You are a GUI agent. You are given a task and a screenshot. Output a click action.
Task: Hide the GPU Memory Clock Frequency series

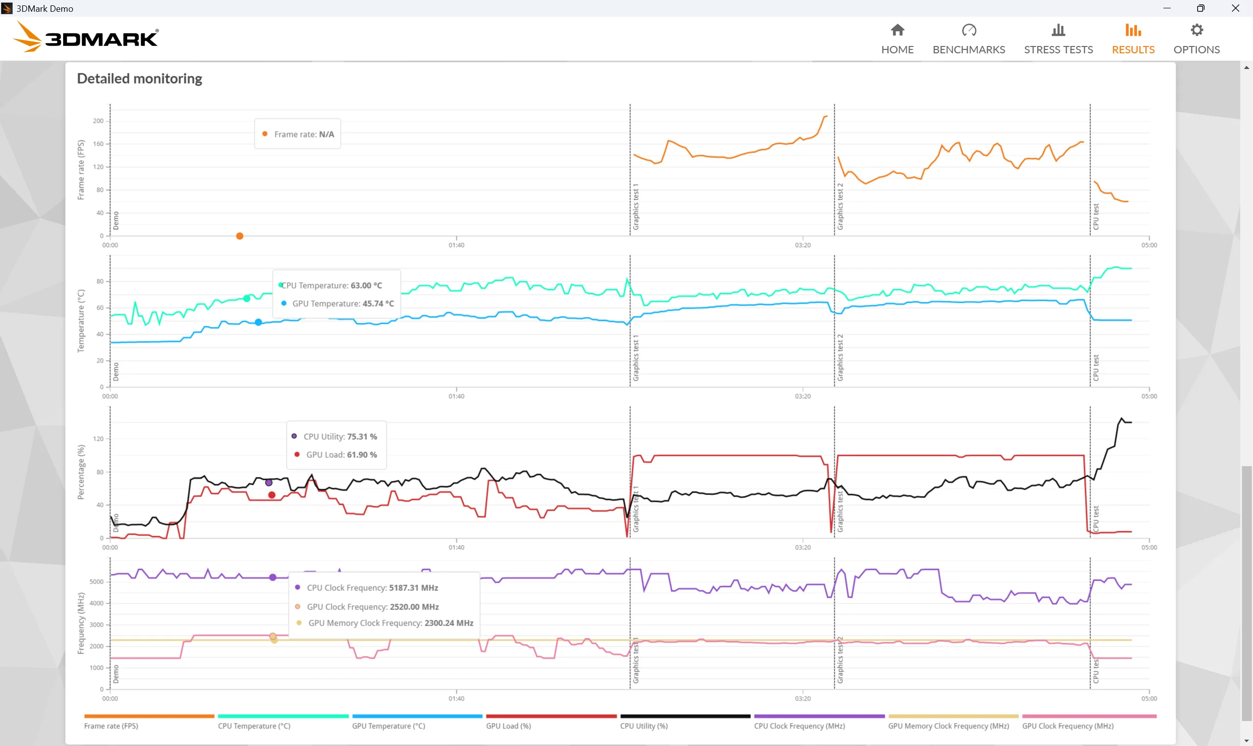[x=948, y=725]
